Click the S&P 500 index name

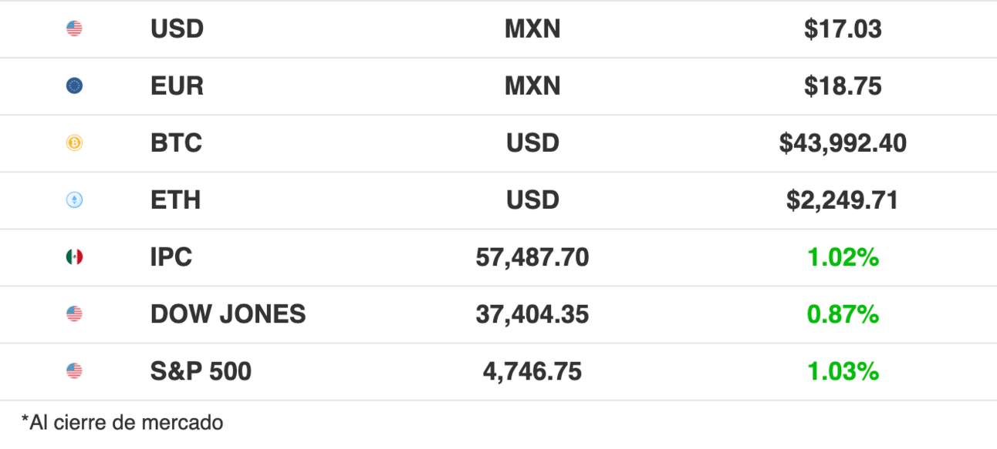click(x=201, y=371)
